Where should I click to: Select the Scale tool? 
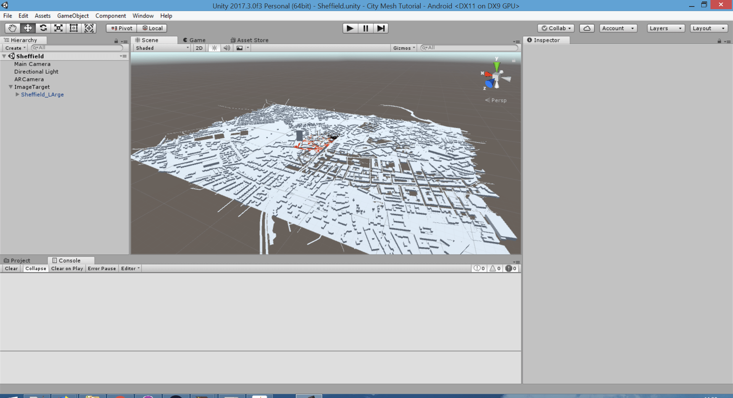click(58, 28)
